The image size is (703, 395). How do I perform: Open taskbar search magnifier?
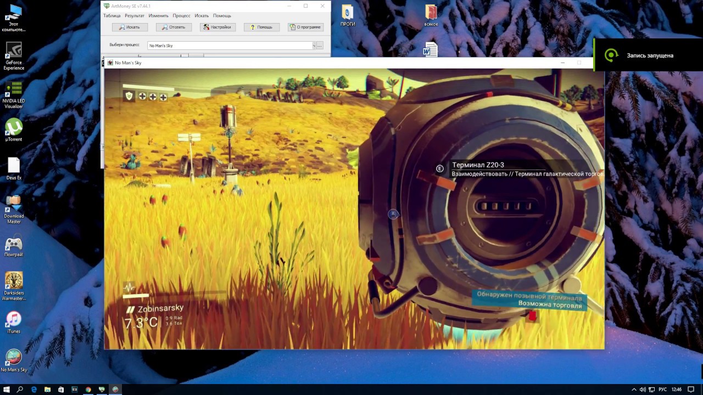click(20, 390)
